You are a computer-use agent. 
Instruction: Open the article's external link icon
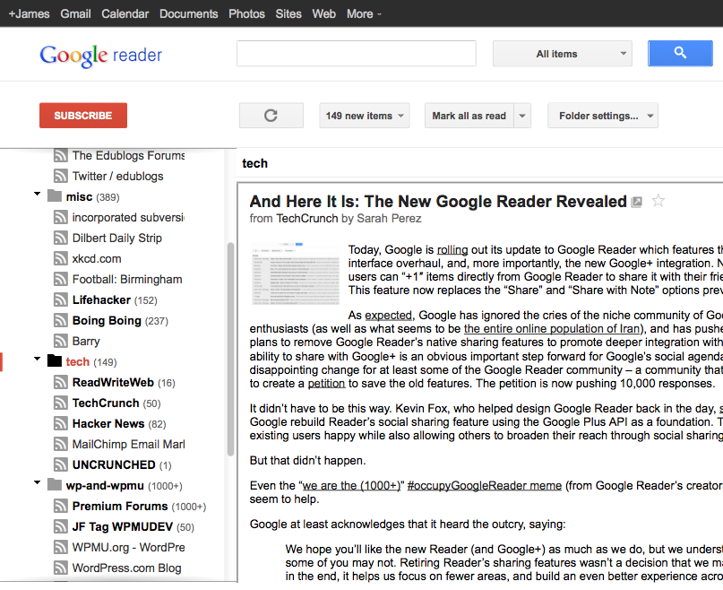point(637,202)
